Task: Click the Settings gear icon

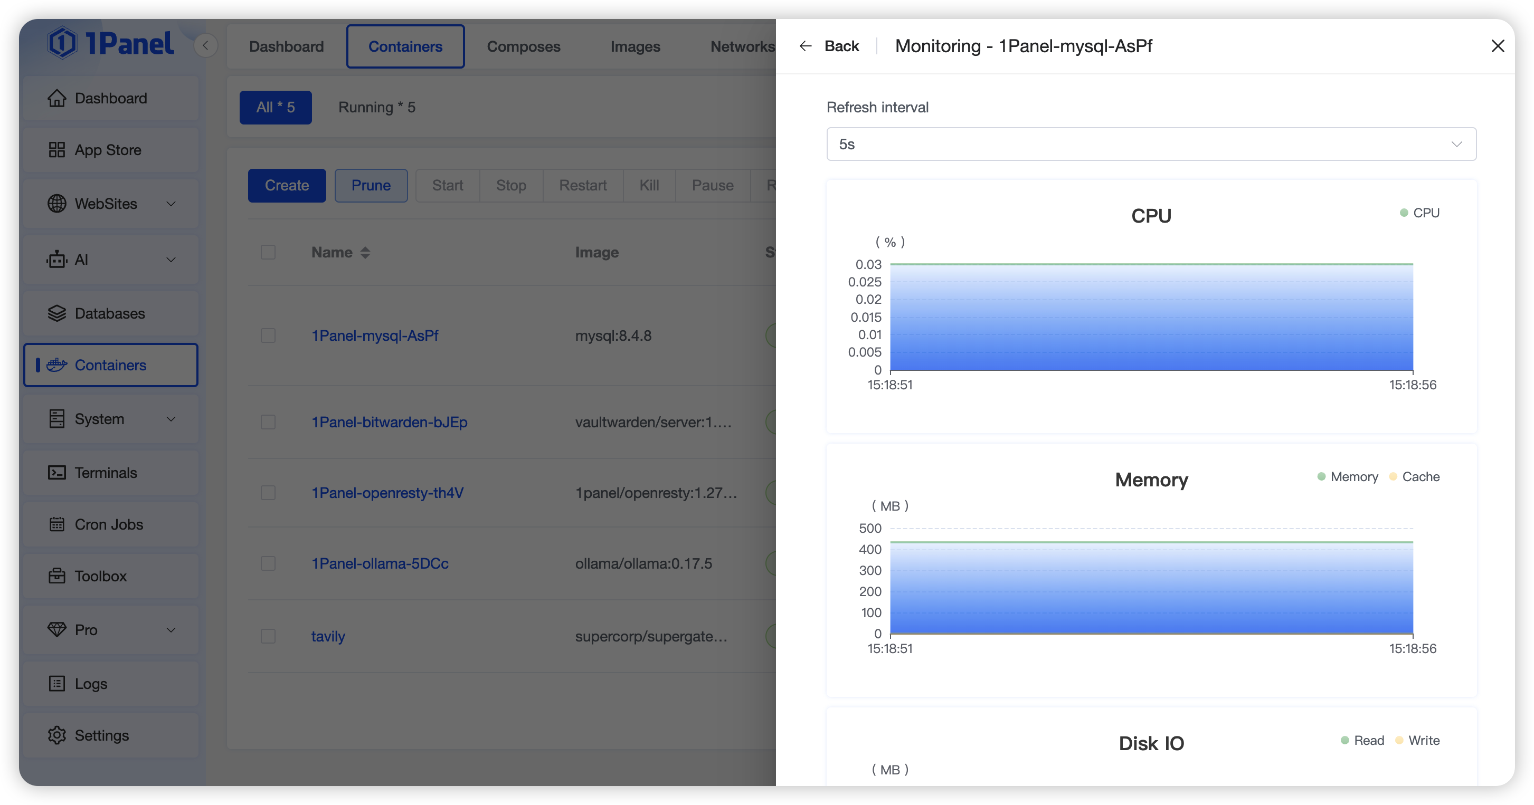Action: [56, 735]
